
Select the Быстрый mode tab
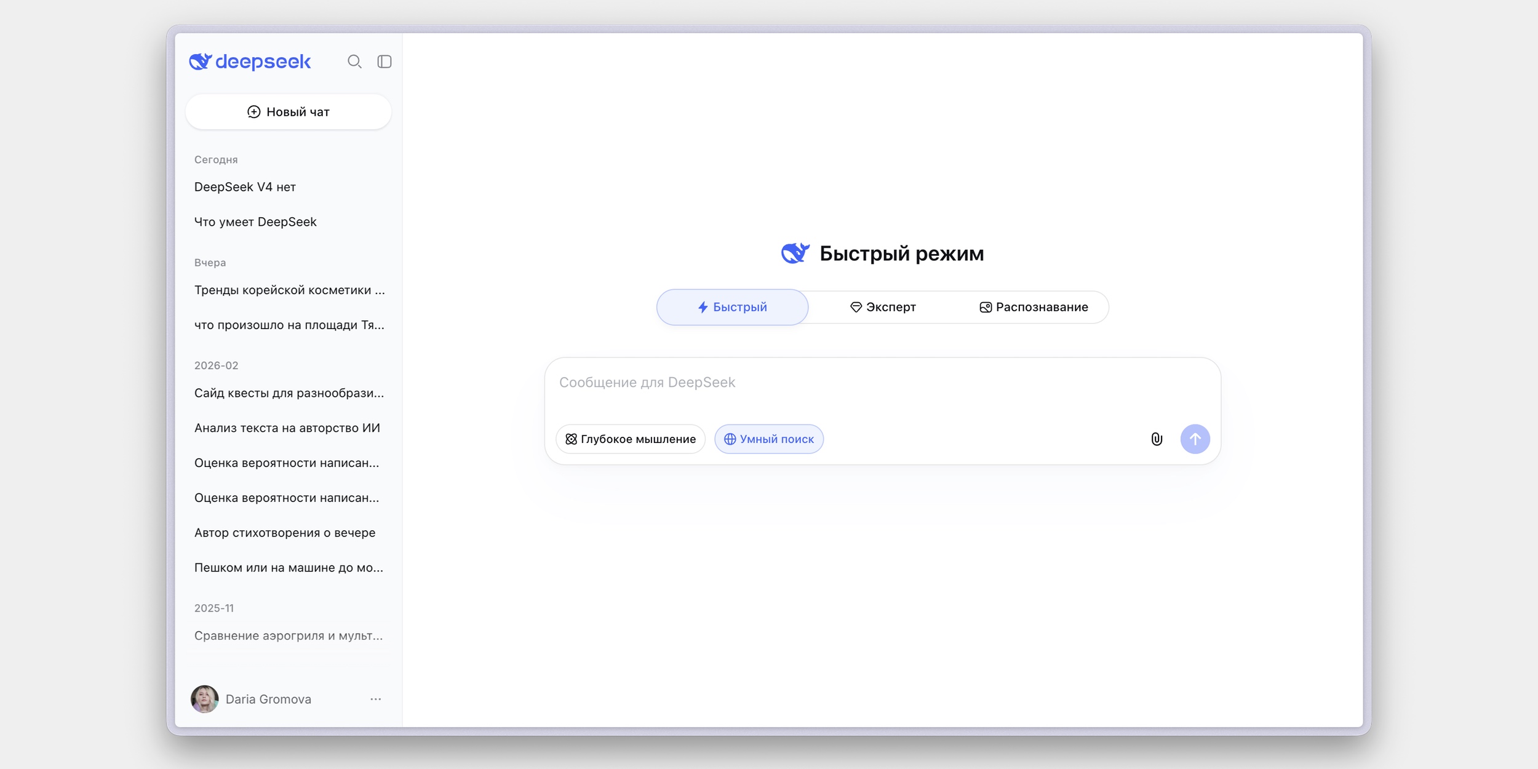click(732, 307)
